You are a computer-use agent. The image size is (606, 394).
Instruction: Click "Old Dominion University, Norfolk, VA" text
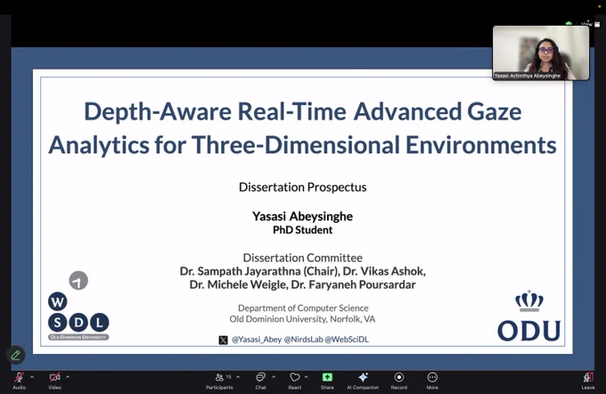click(x=302, y=319)
